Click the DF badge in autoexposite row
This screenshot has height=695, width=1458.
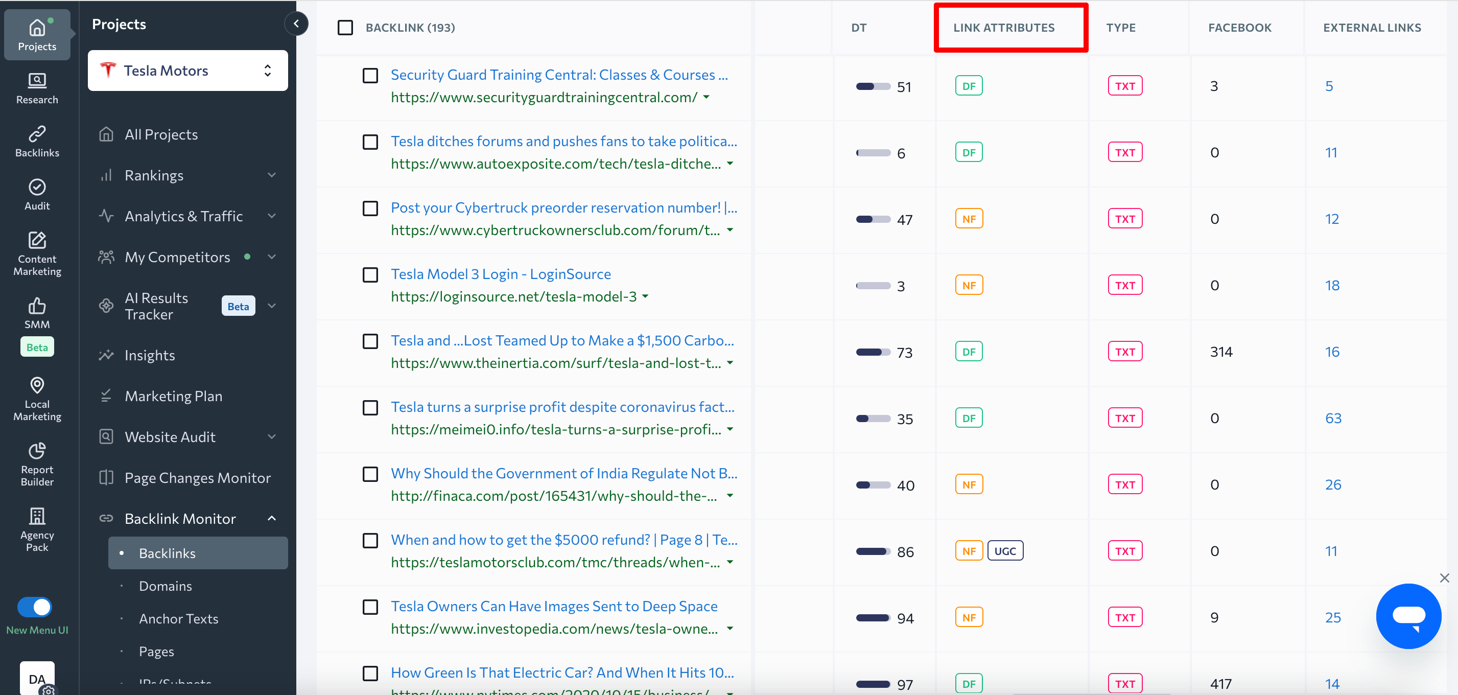pos(969,152)
